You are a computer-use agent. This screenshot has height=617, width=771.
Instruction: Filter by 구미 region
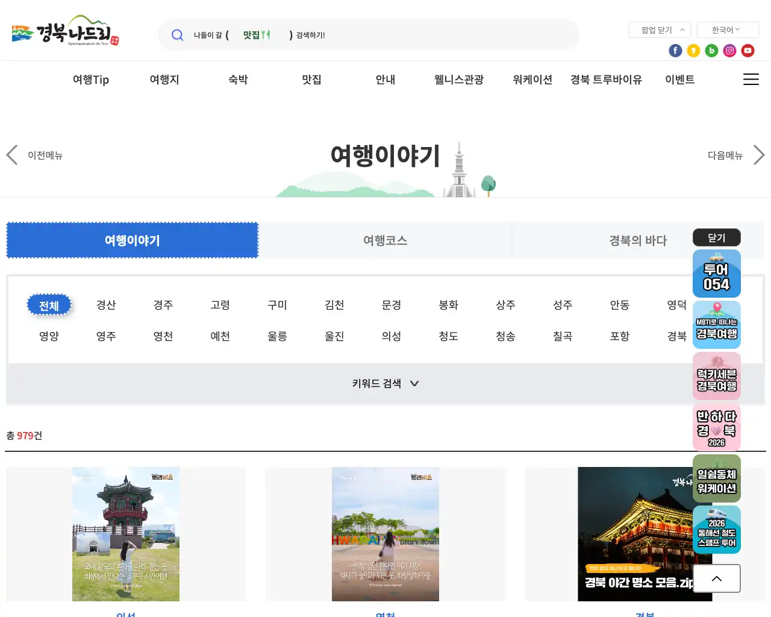[277, 305]
